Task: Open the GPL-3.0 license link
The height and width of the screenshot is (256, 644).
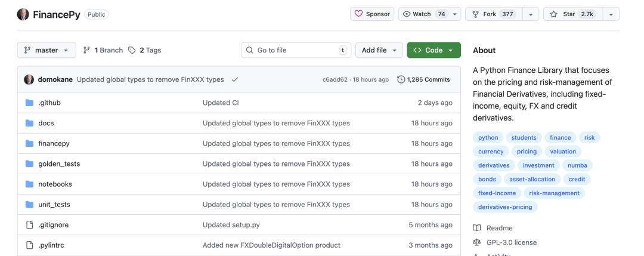Action: [505, 242]
